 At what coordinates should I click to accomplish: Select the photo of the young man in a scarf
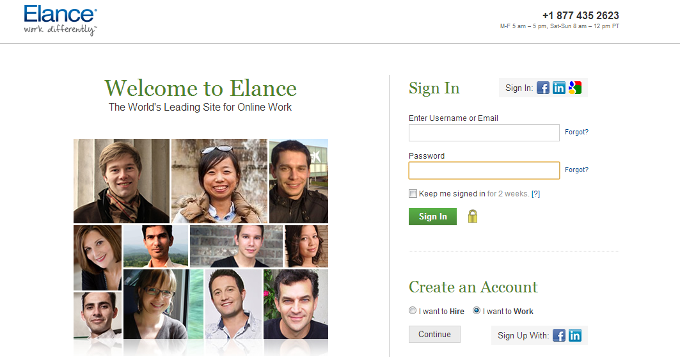click(x=122, y=181)
